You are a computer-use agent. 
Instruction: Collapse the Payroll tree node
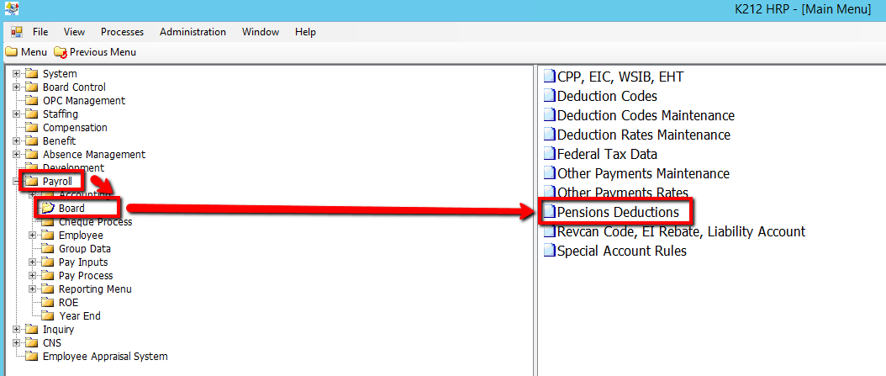point(16,182)
